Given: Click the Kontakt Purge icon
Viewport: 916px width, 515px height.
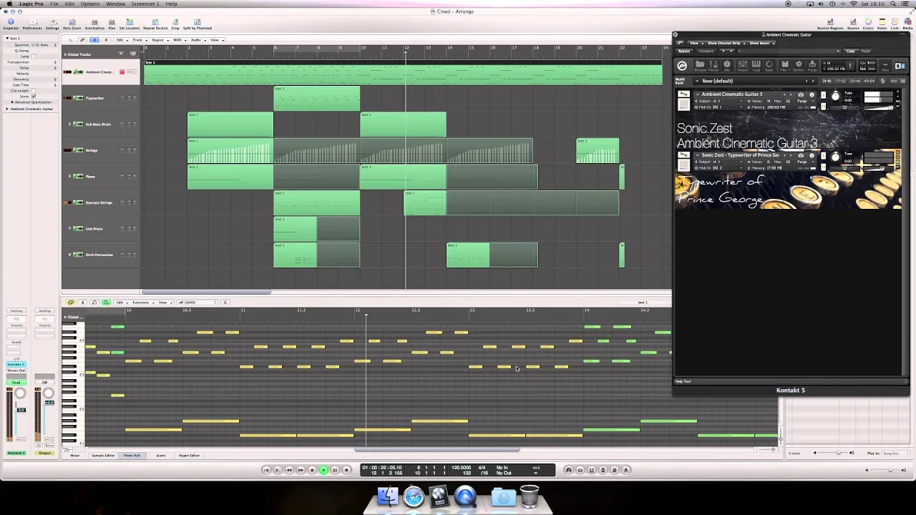Looking at the screenshot, I should pyautogui.click(x=812, y=64).
